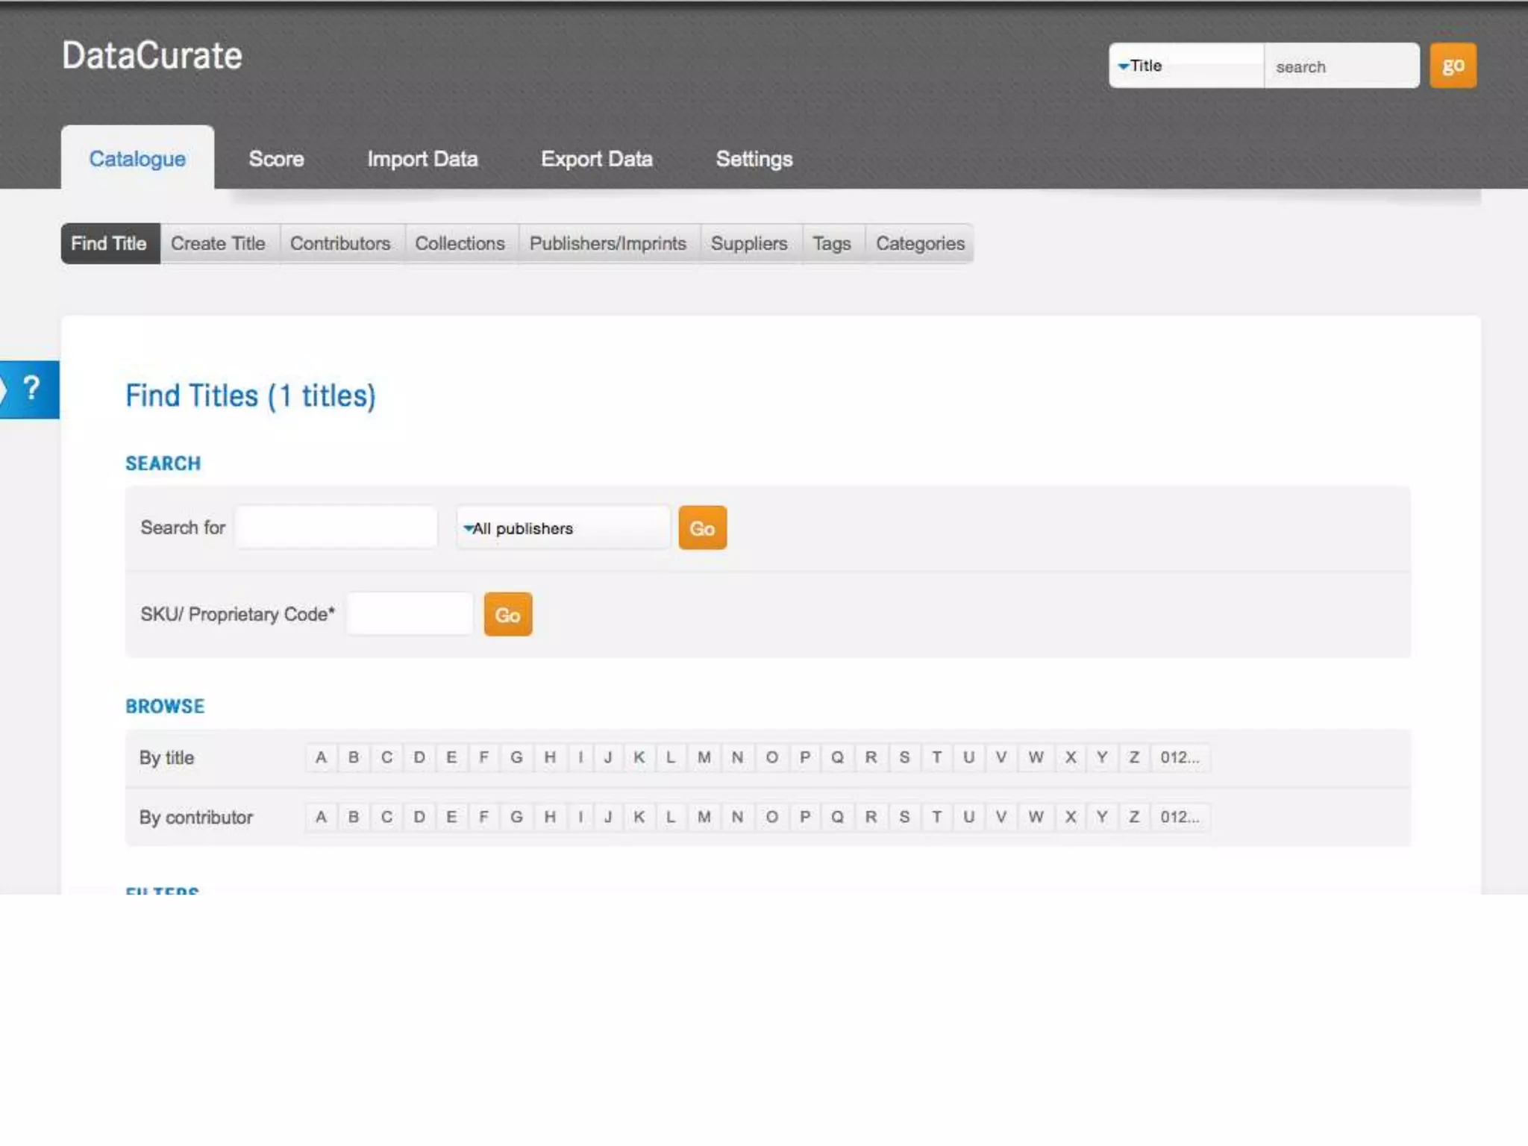Focus the SKU/Proprietary Code input
Image resolution: width=1528 pixels, height=1146 pixels.
pyautogui.click(x=410, y=614)
